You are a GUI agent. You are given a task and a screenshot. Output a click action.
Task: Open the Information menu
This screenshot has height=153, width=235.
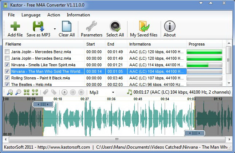[x=78, y=15]
